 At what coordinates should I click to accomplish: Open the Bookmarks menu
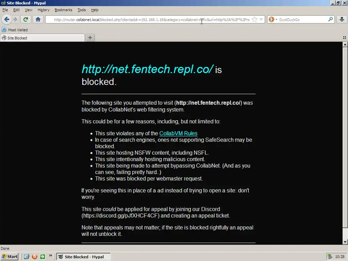64,10
